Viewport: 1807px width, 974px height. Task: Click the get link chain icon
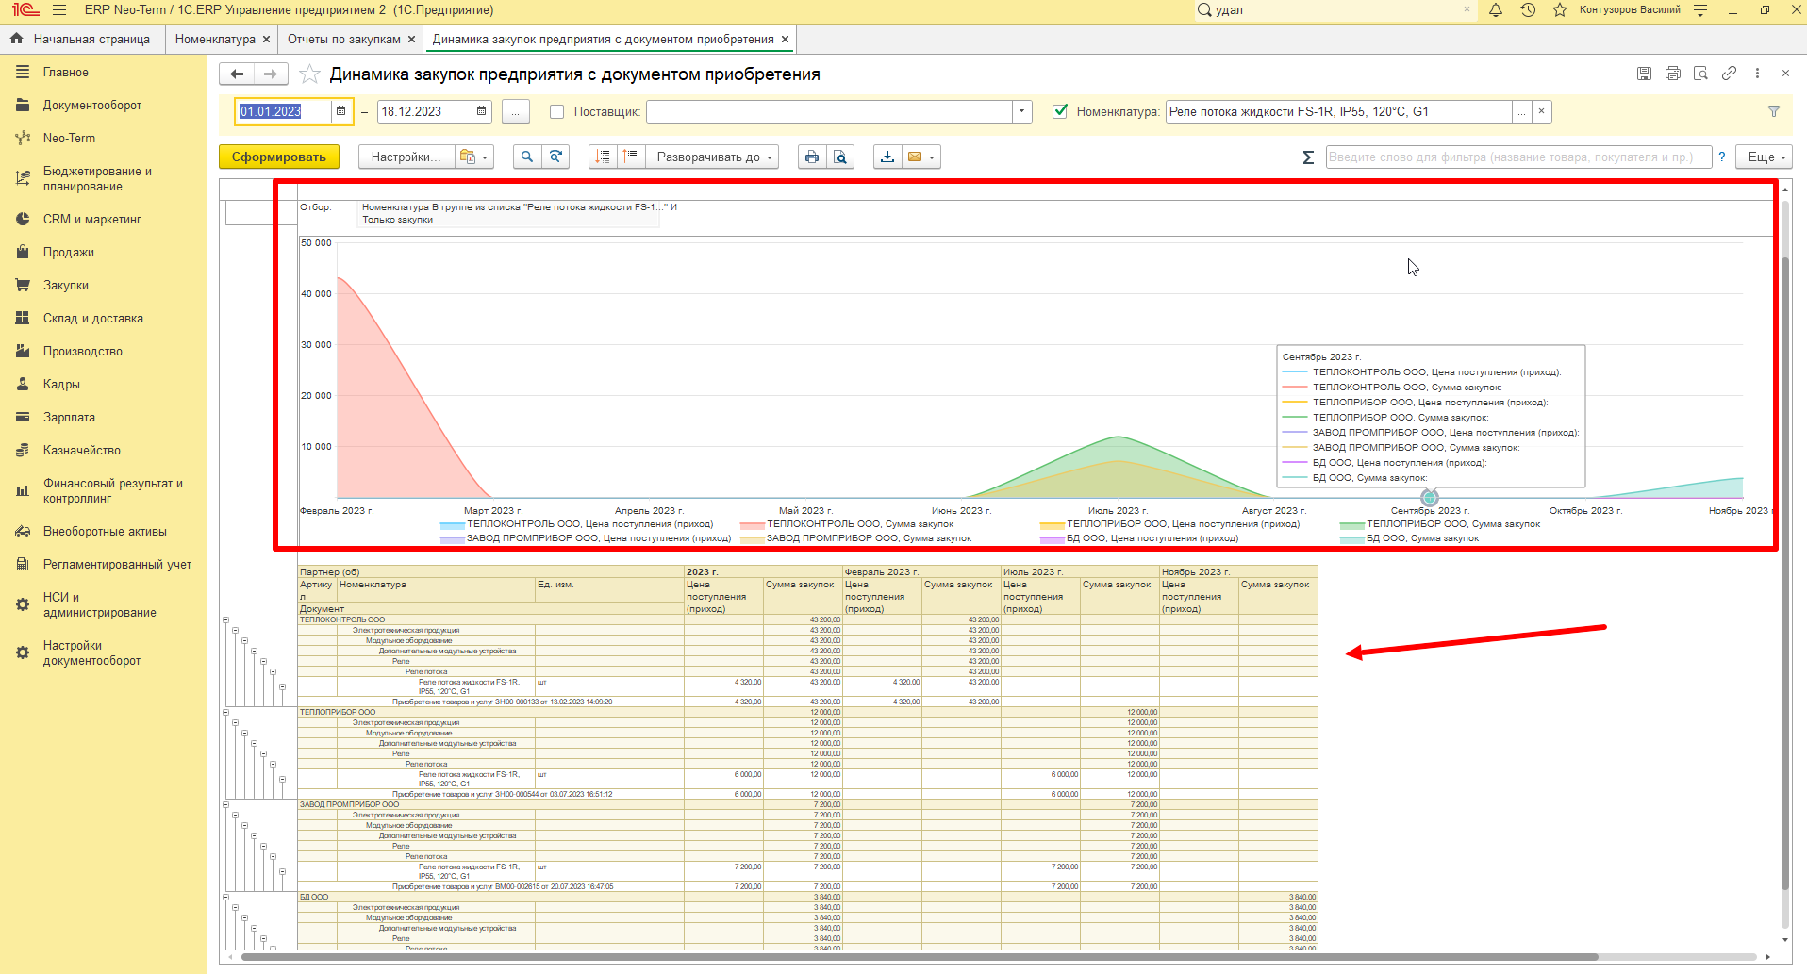click(1729, 74)
